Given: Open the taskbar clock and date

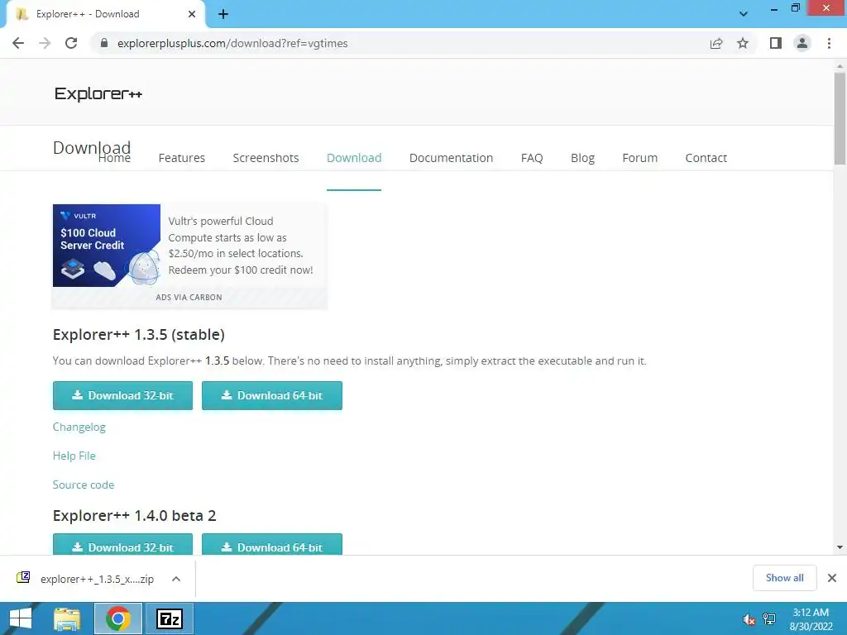Looking at the screenshot, I should click(x=811, y=619).
